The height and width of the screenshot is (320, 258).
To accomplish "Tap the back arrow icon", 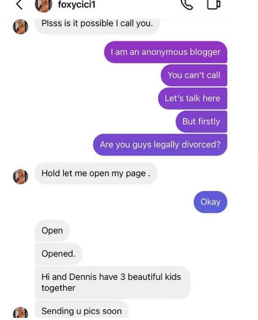I will (19, 4).
